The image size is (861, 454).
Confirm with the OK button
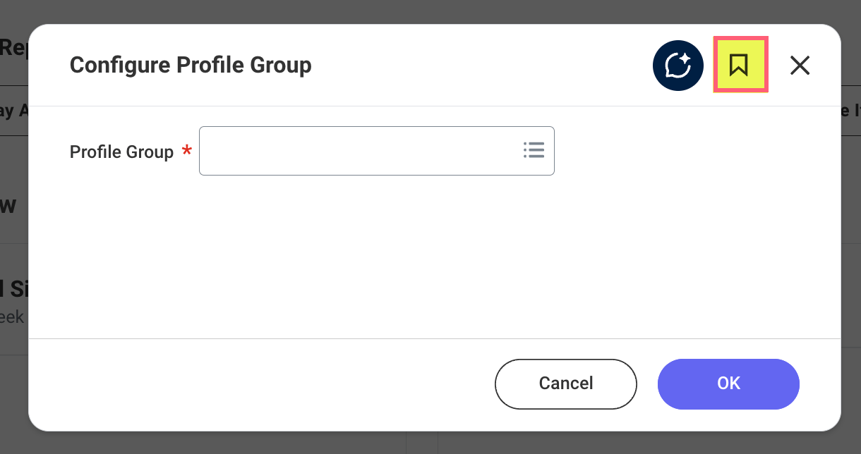pos(728,384)
